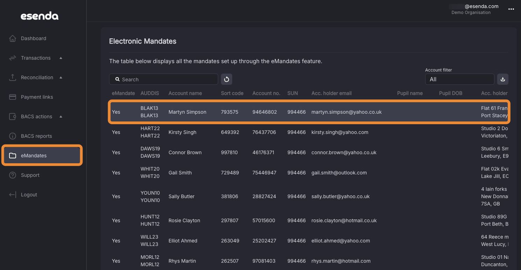Click the Reconciliation upload icon
This screenshot has height=270, width=521.
pos(13,77)
